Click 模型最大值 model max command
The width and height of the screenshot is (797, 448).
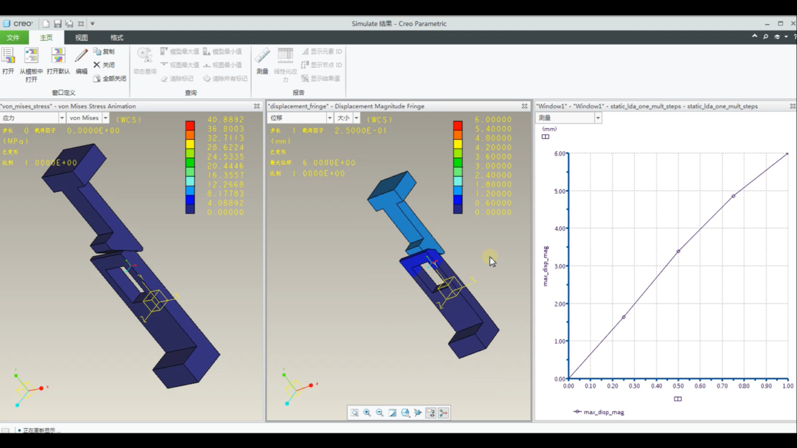[179, 51]
